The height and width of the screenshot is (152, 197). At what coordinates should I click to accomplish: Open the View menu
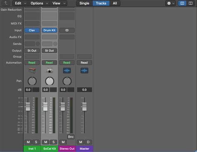(x=59, y=3)
